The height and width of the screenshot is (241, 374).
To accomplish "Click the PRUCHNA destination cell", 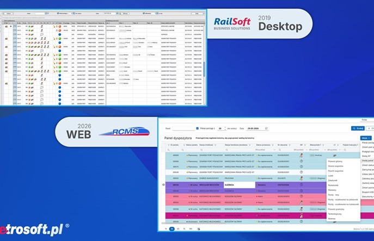I will click(x=239, y=178).
